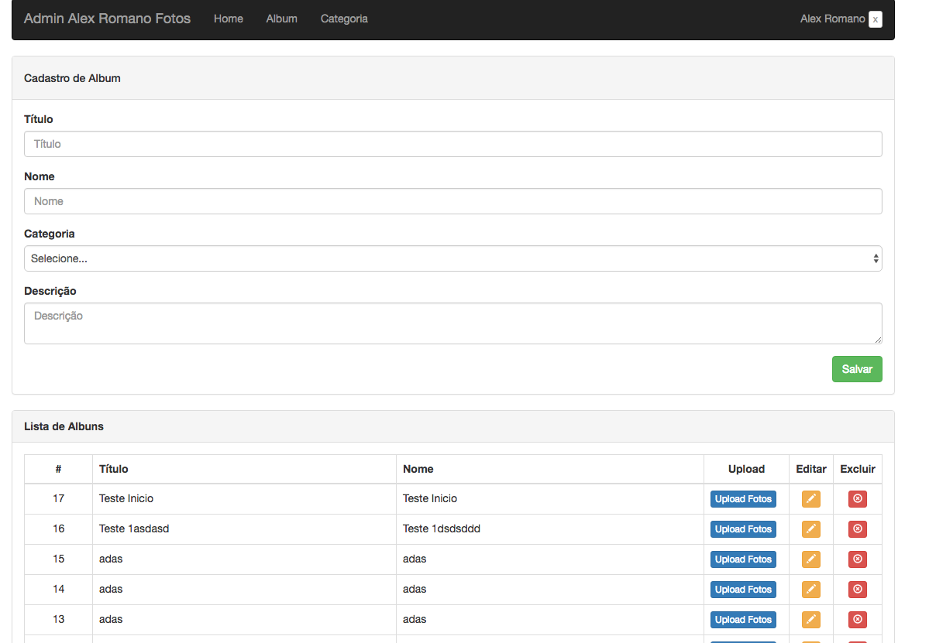Click the Editar column header
The height and width of the screenshot is (643, 929).
[x=810, y=469]
